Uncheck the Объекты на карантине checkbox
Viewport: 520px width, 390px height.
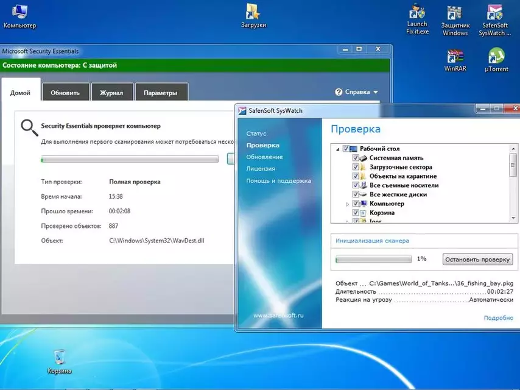tap(355, 176)
